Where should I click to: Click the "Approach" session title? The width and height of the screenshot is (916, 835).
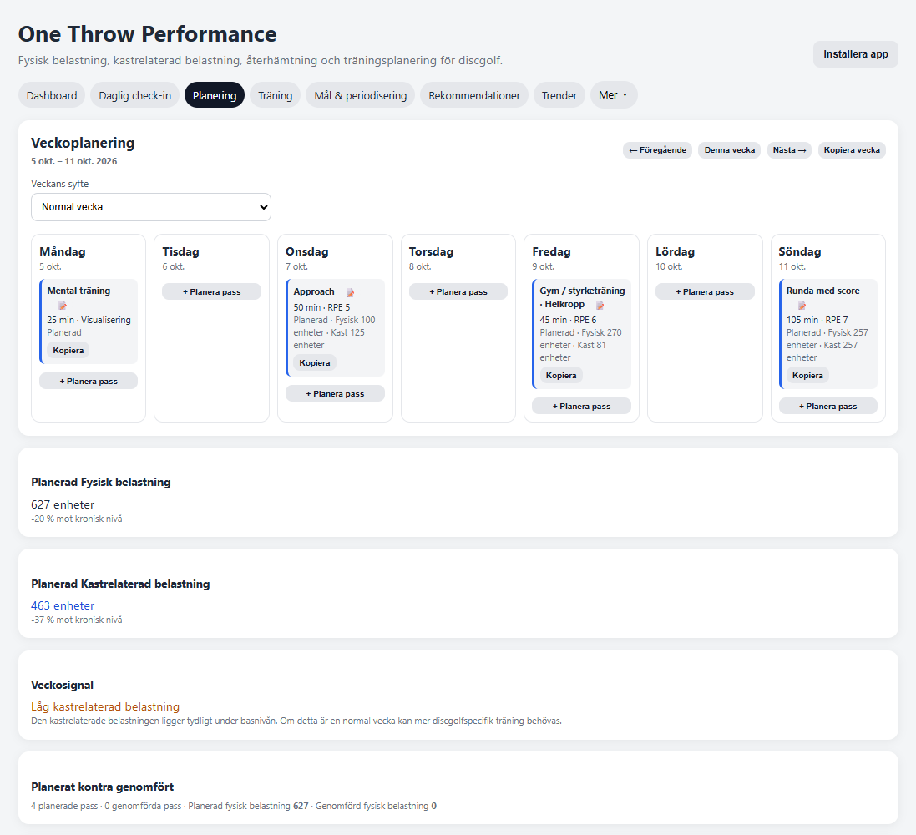[x=314, y=291]
